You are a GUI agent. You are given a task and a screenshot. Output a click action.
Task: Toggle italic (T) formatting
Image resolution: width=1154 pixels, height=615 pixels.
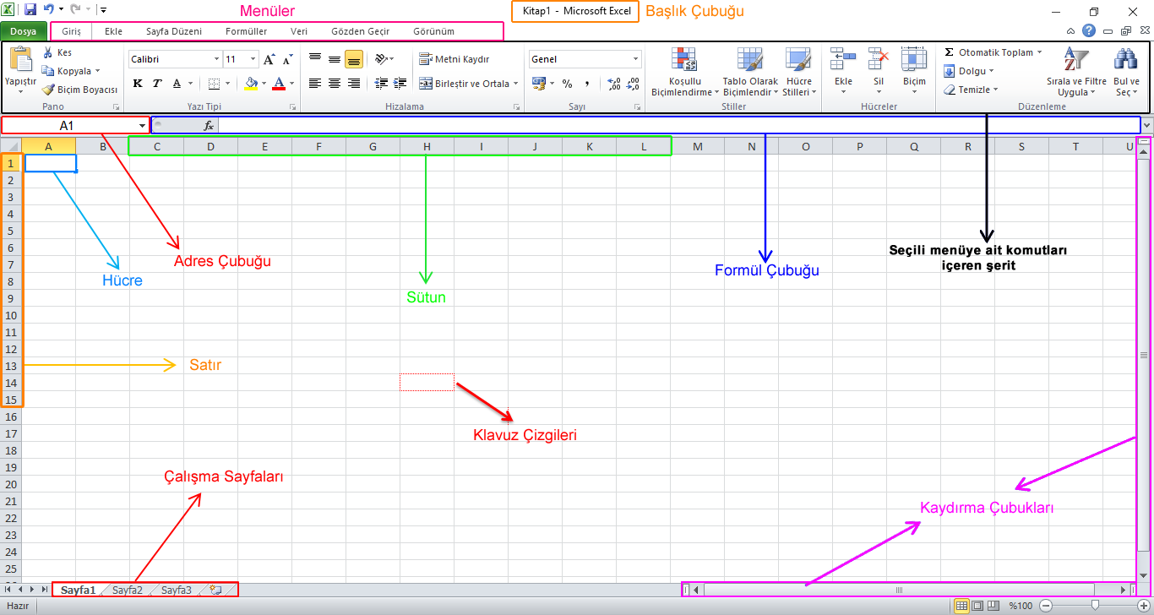click(157, 84)
